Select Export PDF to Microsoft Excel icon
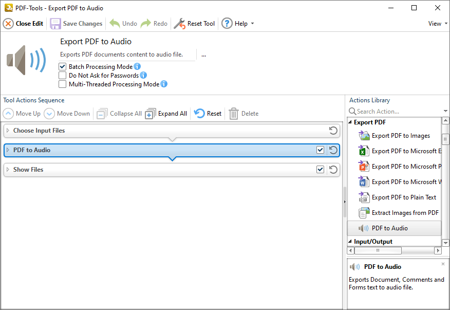 click(x=364, y=151)
